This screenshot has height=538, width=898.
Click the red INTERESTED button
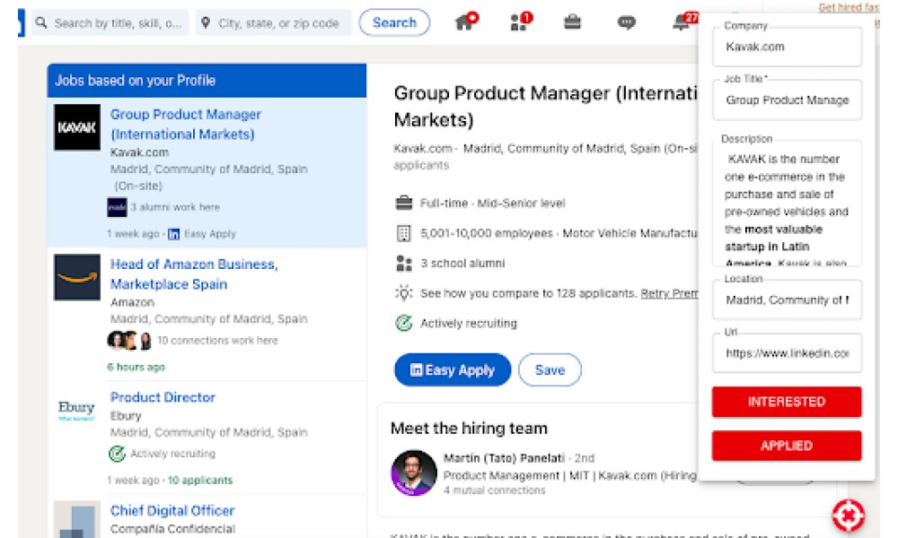click(x=787, y=402)
